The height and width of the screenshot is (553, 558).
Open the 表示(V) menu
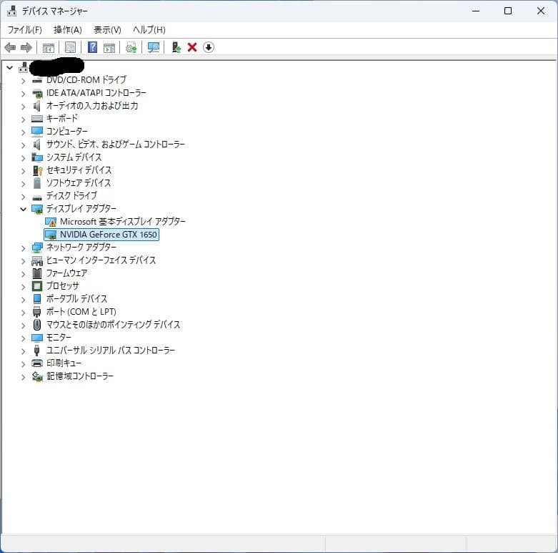click(x=107, y=30)
